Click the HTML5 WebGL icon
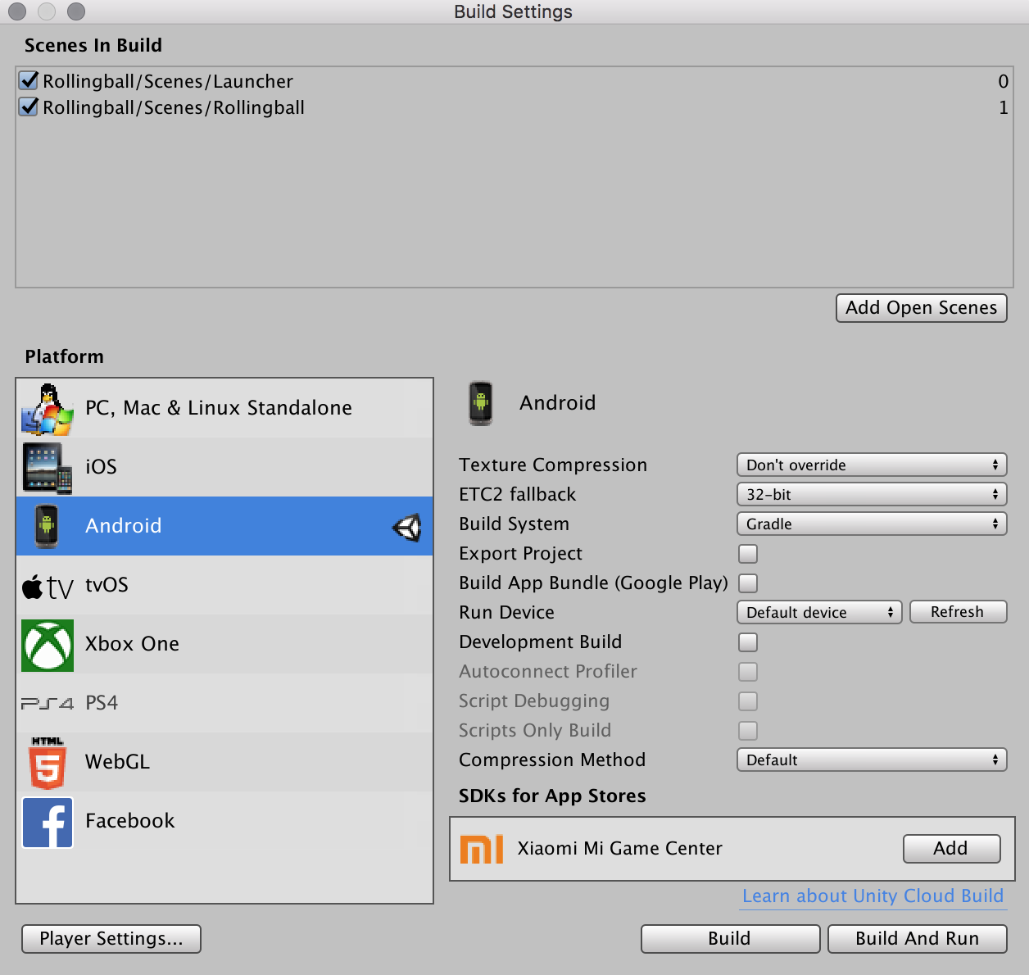This screenshot has width=1029, height=975. tap(48, 762)
